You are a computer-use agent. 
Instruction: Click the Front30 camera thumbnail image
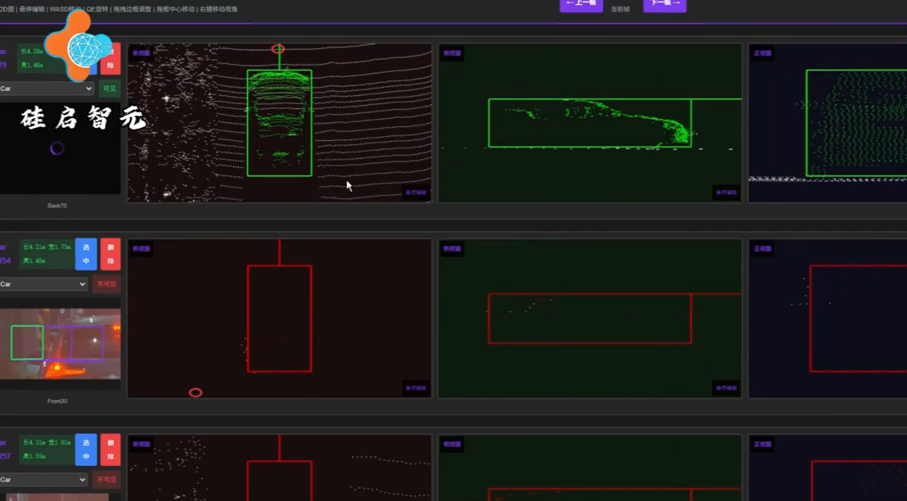pos(60,344)
